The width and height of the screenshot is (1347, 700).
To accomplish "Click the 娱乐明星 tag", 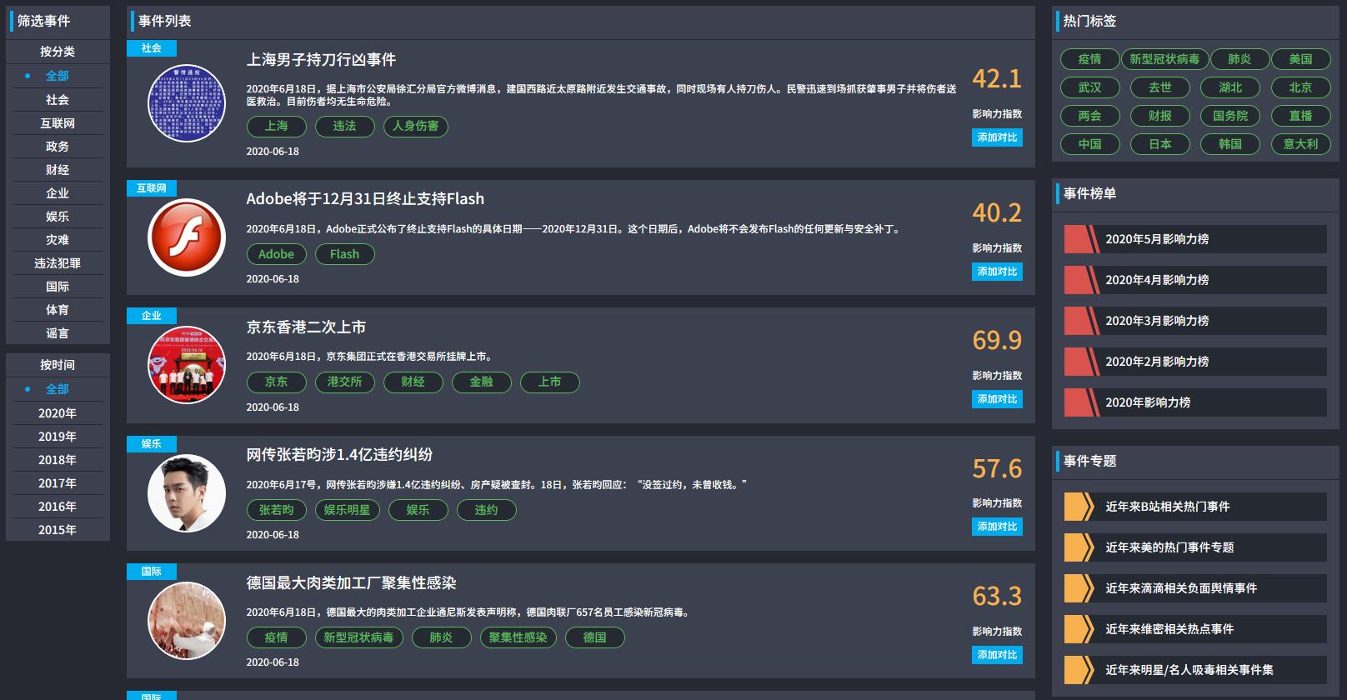I will coord(347,510).
